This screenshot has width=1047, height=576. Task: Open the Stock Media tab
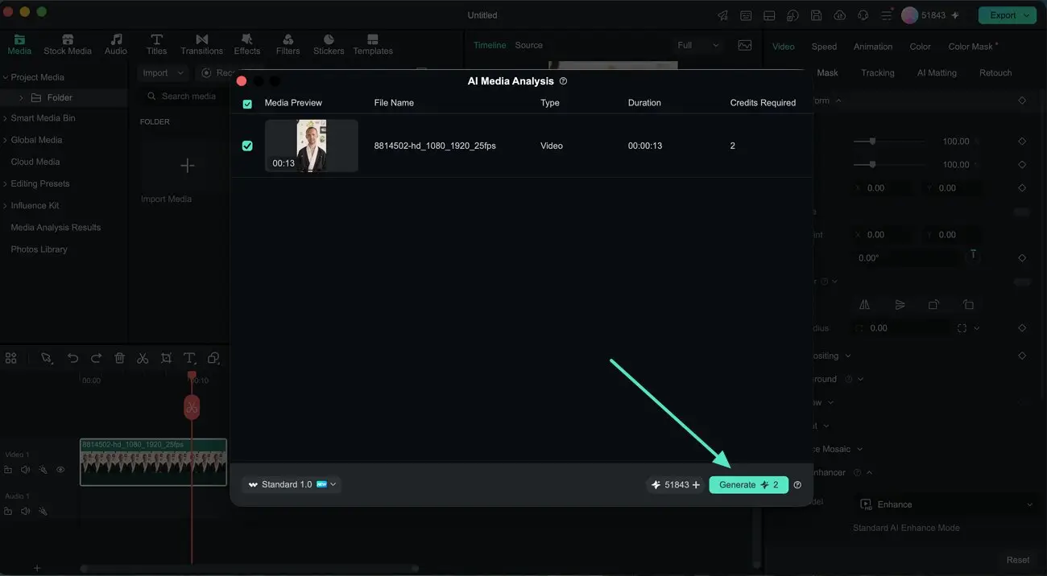68,44
